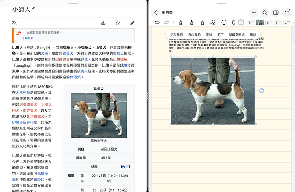Tap the 英格蘭 origin value
This screenshot has height=192, width=295.
pyautogui.click(x=106, y=158)
